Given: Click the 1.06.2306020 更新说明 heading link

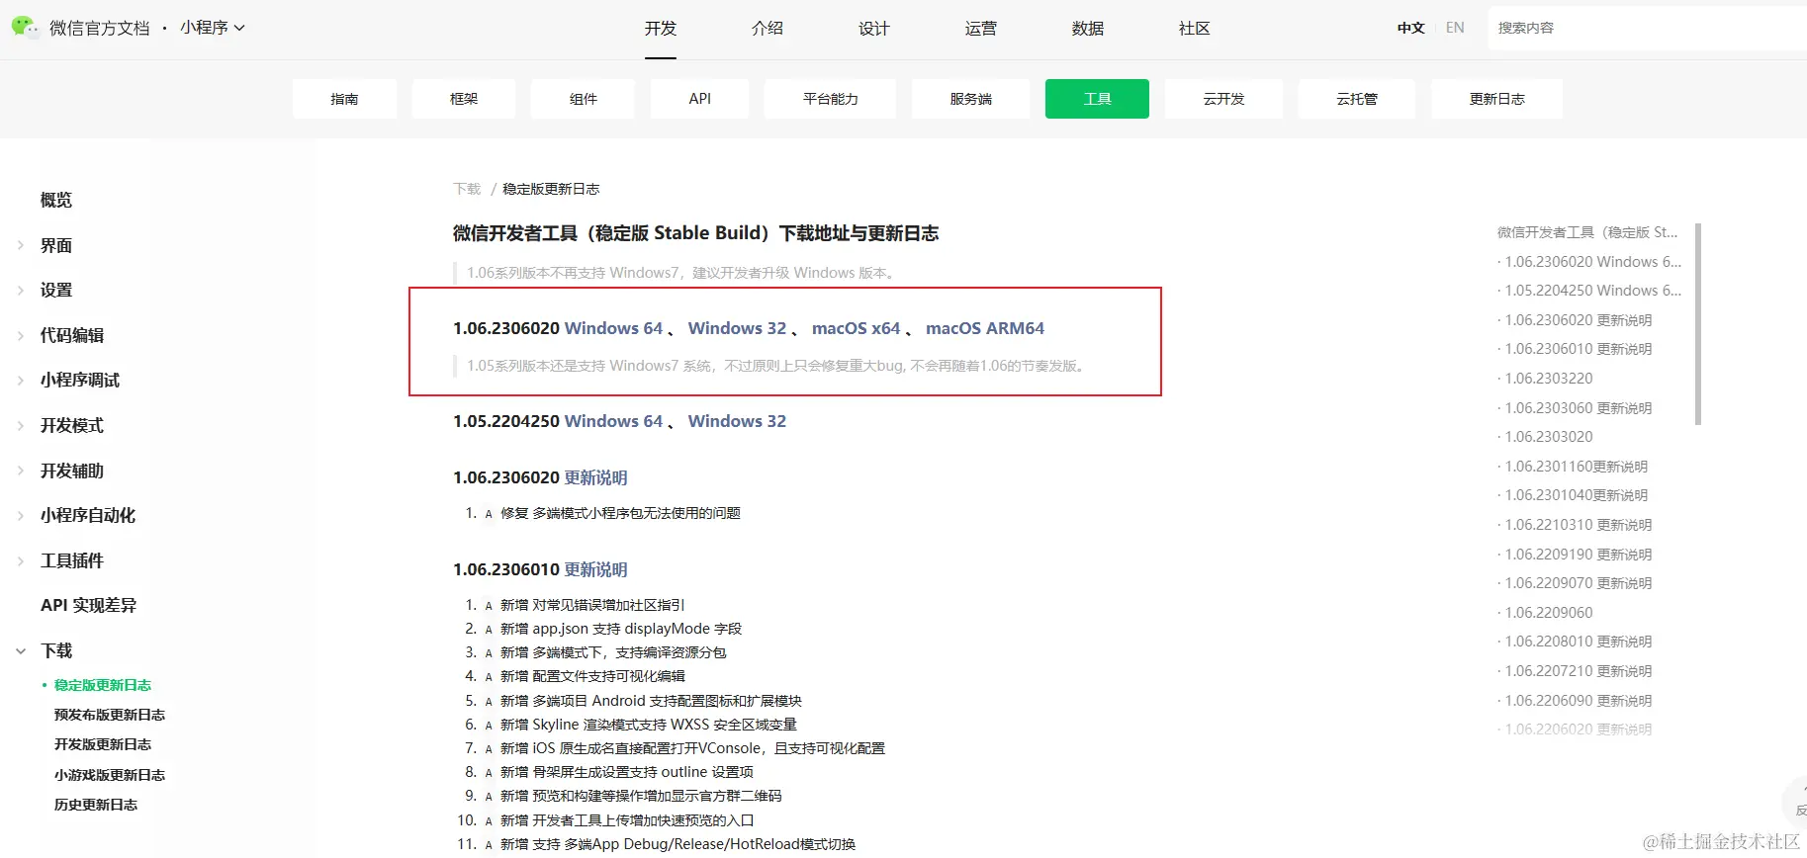Looking at the screenshot, I should 596,477.
